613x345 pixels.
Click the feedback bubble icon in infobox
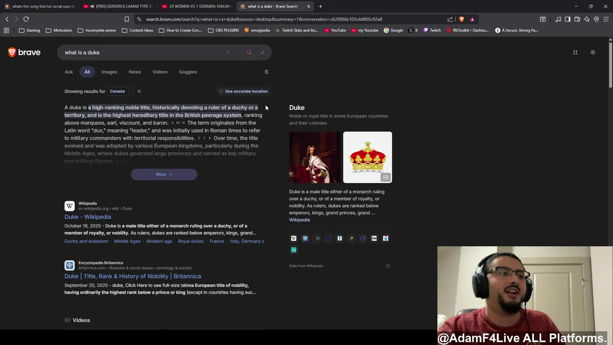[388, 266]
